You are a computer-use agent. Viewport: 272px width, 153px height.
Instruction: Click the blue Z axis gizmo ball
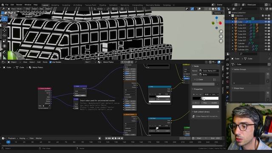[217, 18]
